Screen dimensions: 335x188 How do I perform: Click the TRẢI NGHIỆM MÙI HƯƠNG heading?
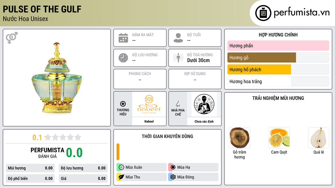pos(278,98)
